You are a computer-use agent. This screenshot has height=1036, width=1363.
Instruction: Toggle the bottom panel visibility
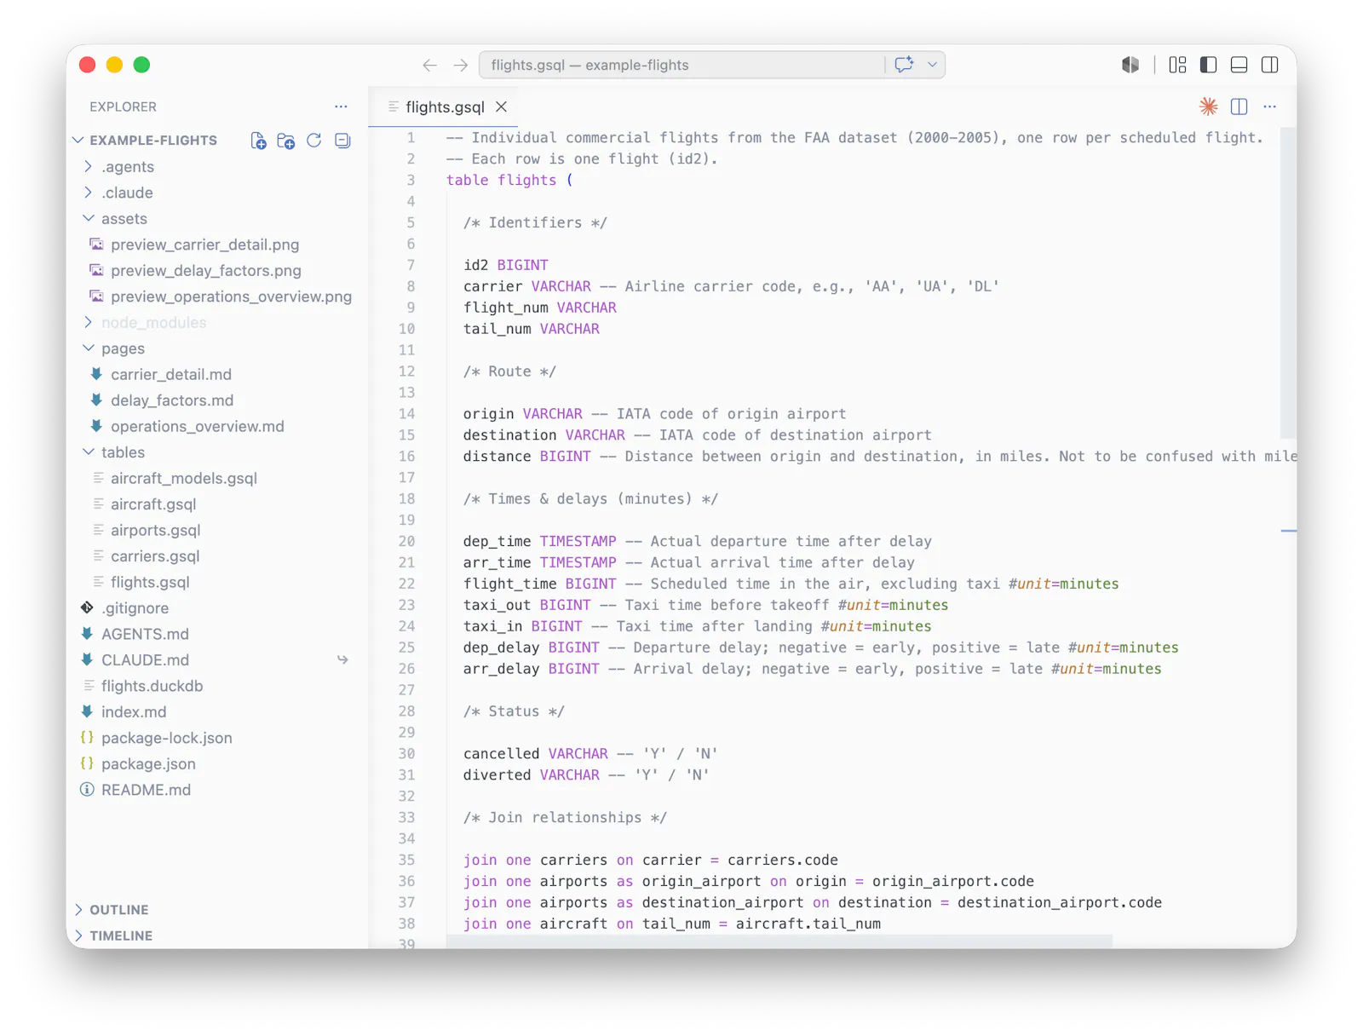pyautogui.click(x=1239, y=65)
